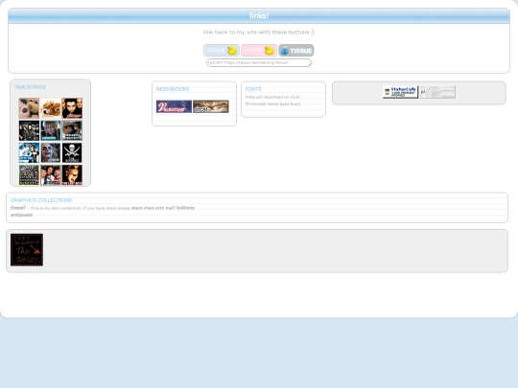Select the link-back HTML code field
This screenshot has height=388, width=518.
pos(259,62)
